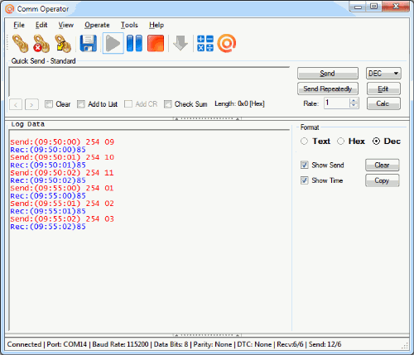The height and width of the screenshot is (355, 414).
Task: Click the open connection chain icon
Action: click(21, 43)
